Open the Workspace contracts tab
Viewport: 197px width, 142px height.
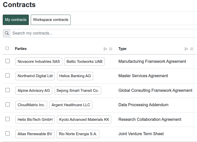point(50,20)
